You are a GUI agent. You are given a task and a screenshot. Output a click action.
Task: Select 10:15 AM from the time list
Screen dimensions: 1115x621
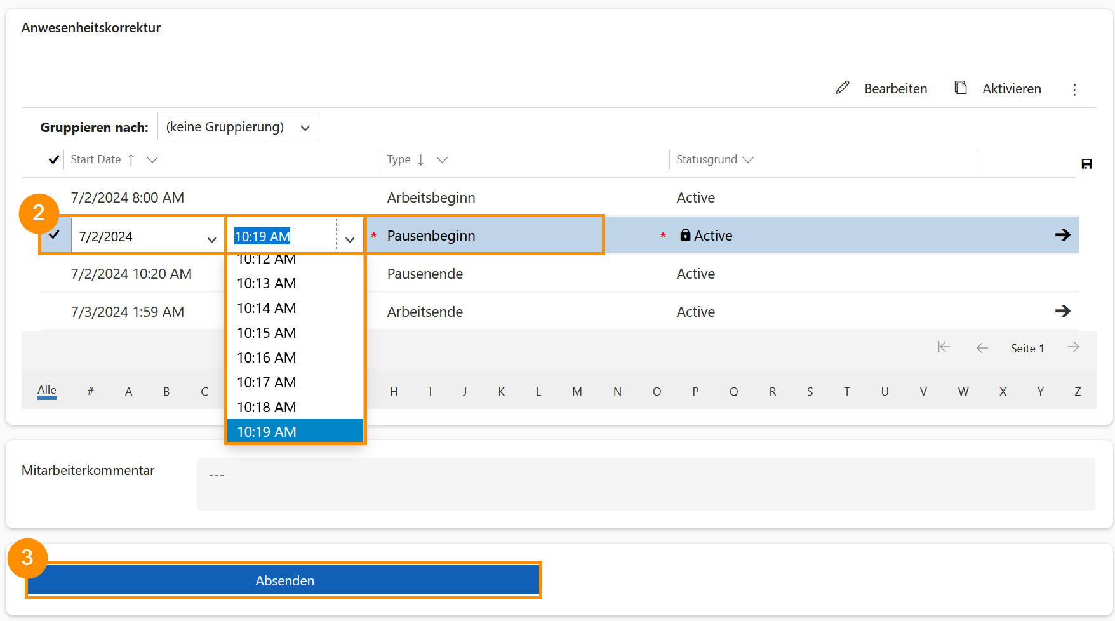click(267, 333)
